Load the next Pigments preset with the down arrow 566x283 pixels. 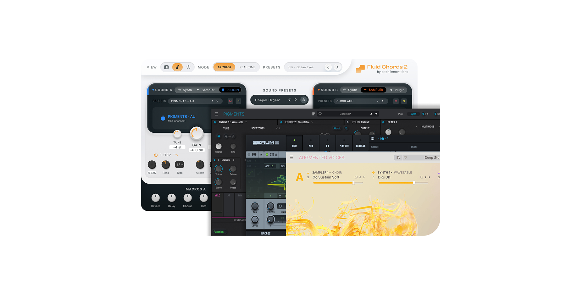(x=376, y=114)
